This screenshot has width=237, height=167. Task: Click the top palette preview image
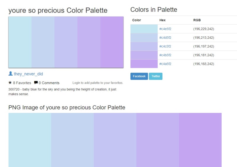click(66, 42)
